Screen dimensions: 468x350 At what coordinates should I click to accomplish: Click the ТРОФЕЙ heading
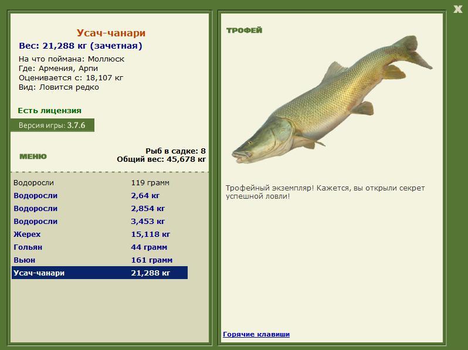(244, 30)
